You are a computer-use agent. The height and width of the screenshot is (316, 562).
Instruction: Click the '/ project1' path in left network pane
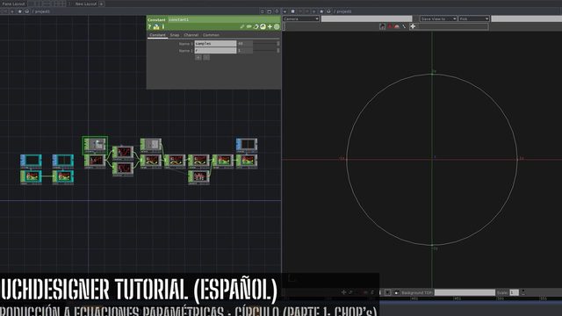click(41, 11)
